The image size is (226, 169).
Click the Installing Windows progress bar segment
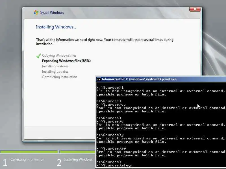77,152
